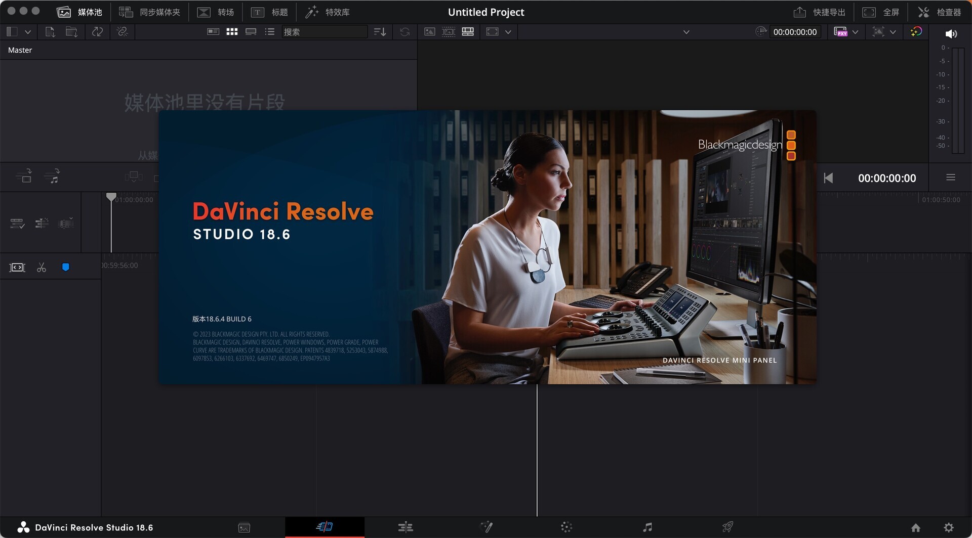
Task: Open the Project Manager home icon
Action: pyautogui.click(x=916, y=528)
